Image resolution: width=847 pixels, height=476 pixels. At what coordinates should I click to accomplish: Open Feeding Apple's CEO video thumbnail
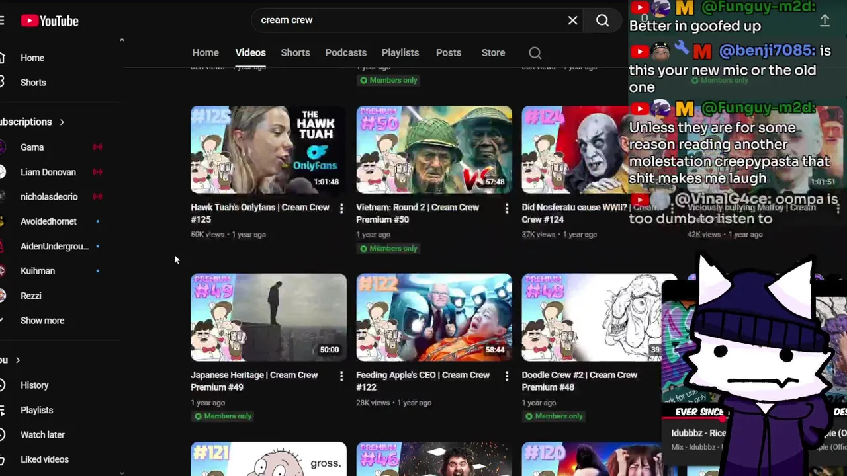tap(434, 317)
